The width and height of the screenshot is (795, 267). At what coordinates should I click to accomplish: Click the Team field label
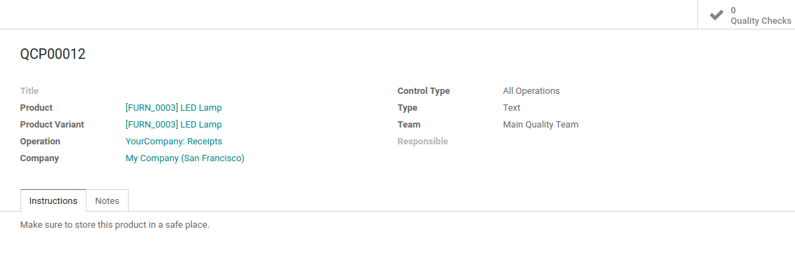(x=409, y=125)
